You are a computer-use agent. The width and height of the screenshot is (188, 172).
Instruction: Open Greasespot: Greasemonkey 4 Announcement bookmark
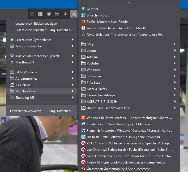[129, 169]
